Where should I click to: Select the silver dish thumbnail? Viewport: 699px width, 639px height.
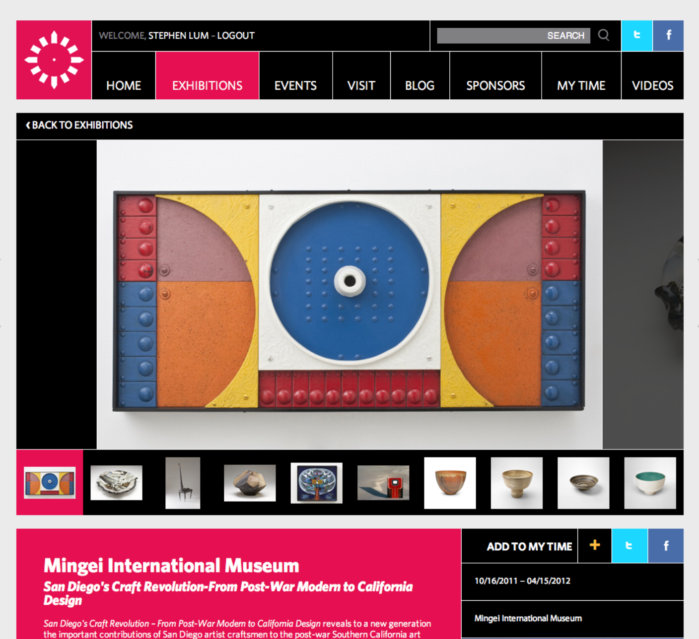point(116,482)
